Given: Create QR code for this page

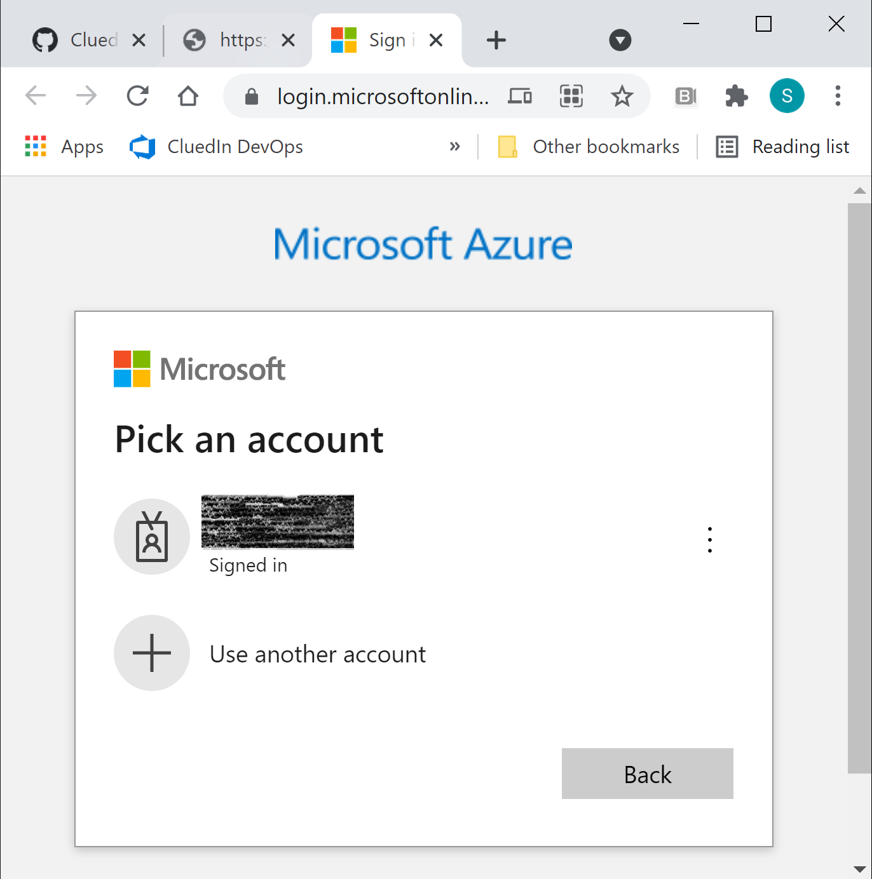Looking at the screenshot, I should pyautogui.click(x=571, y=97).
